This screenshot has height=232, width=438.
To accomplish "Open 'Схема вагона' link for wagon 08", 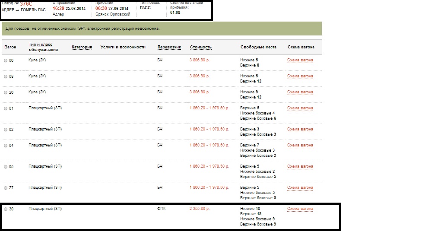I will pos(300,76).
